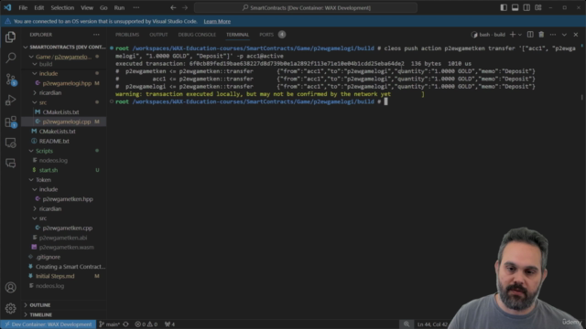
Task: Open Explorer more actions ellipsis
Action: [x=96, y=35]
